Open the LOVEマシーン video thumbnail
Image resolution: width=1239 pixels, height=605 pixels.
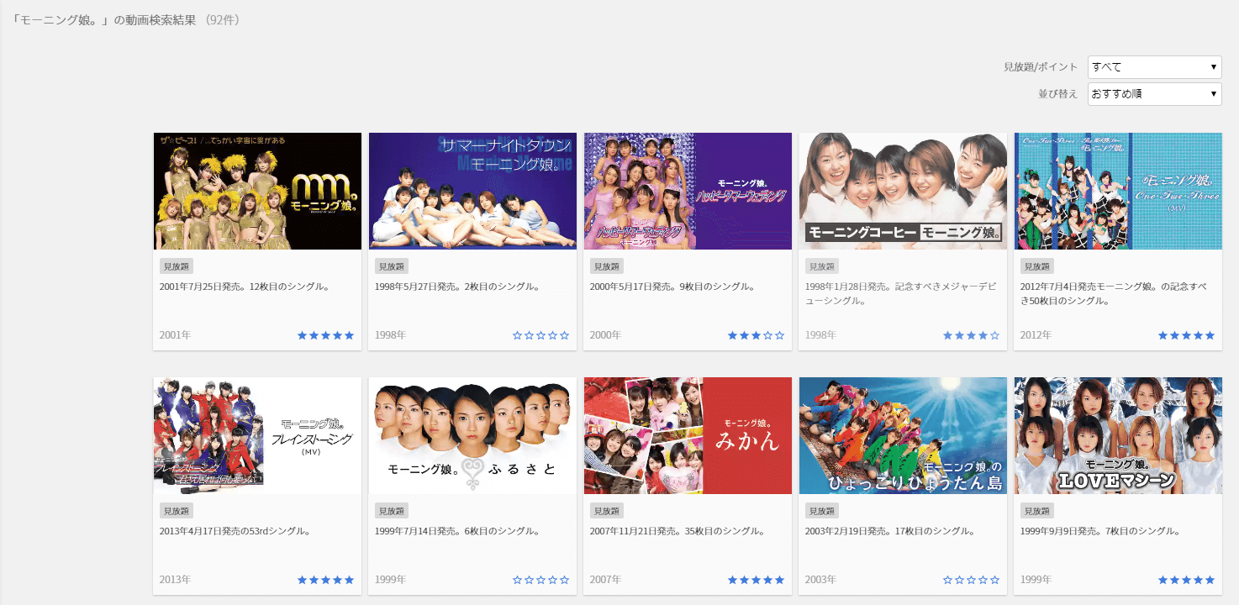(1118, 435)
